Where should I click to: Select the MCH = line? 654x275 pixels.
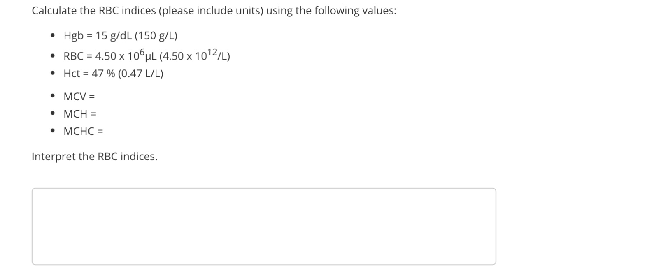coord(80,114)
